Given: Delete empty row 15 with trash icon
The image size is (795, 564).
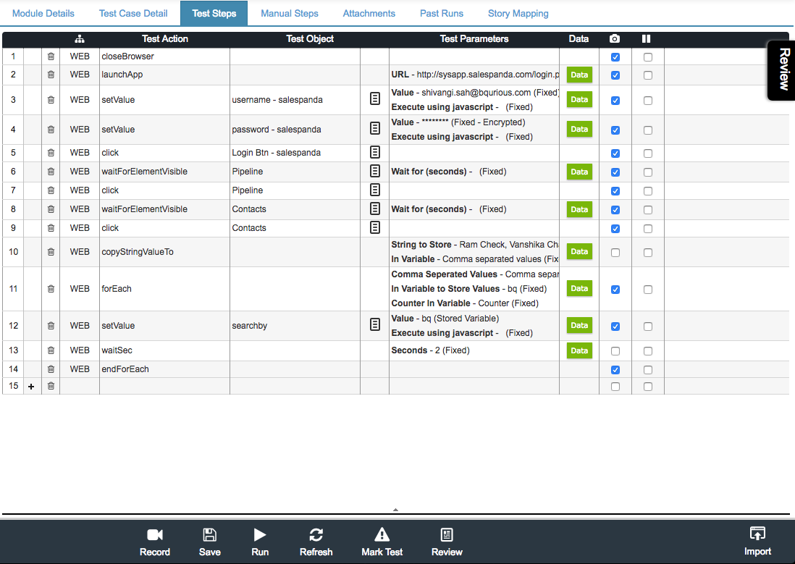Looking at the screenshot, I should [51, 386].
